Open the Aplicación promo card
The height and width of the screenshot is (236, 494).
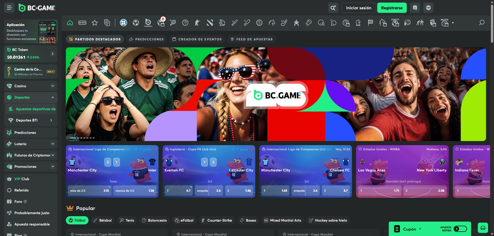tap(31, 31)
